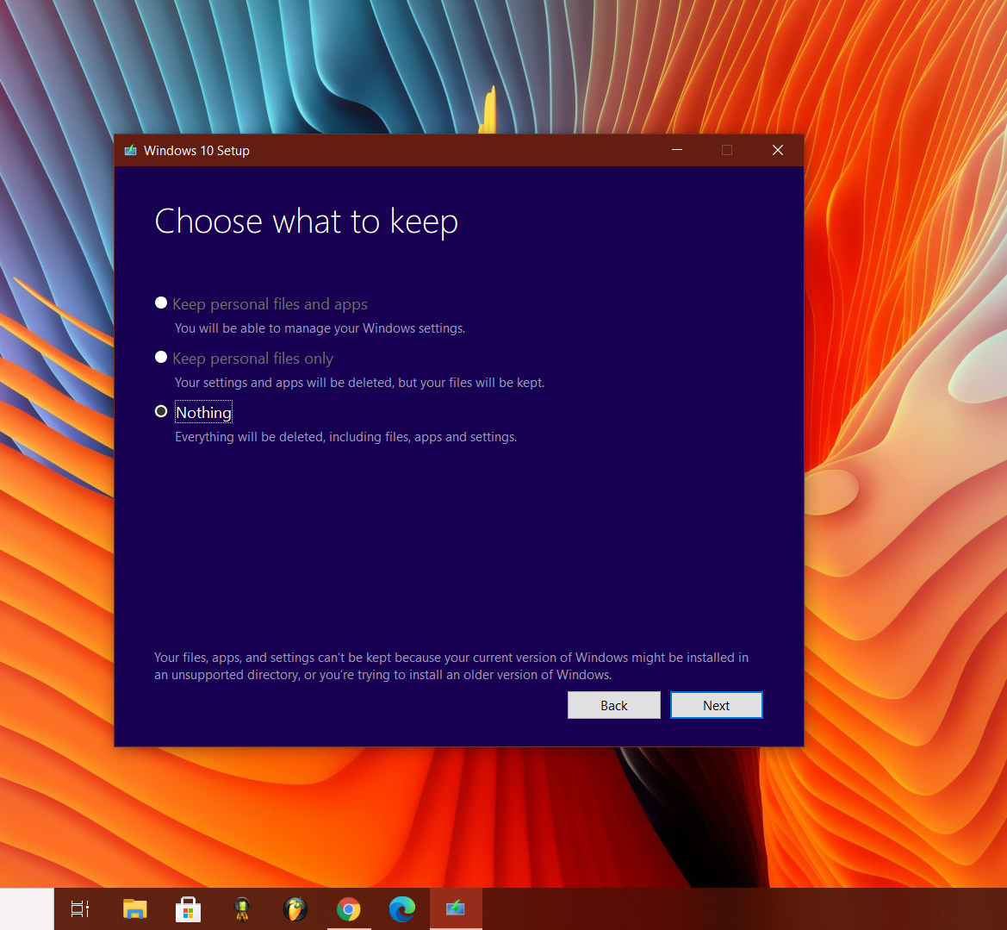1007x930 pixels.
Task: Open the character figure app in taskbar
Action: pyautogui.click(x=242, y=908)
